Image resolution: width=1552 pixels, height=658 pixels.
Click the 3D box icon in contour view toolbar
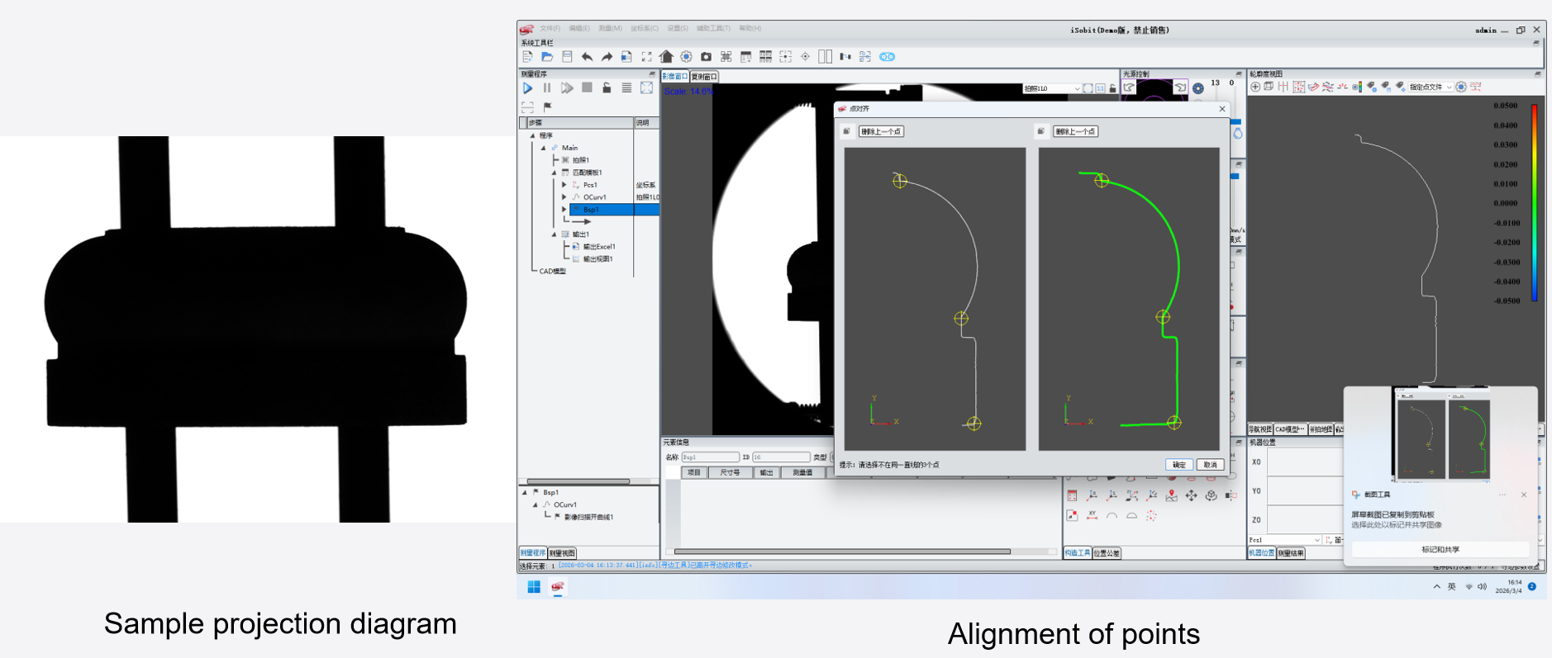point(1269,87)
